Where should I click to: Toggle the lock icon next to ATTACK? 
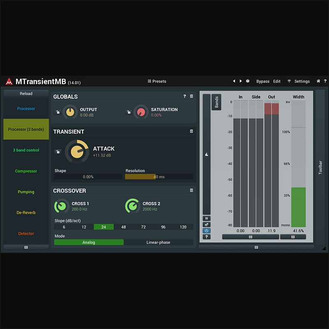coord(58,152)
